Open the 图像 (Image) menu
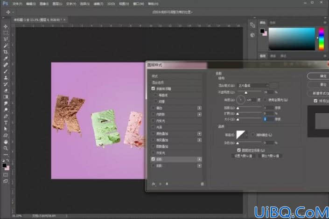Screen dimensions: 329x219 (x=44, y=4)
